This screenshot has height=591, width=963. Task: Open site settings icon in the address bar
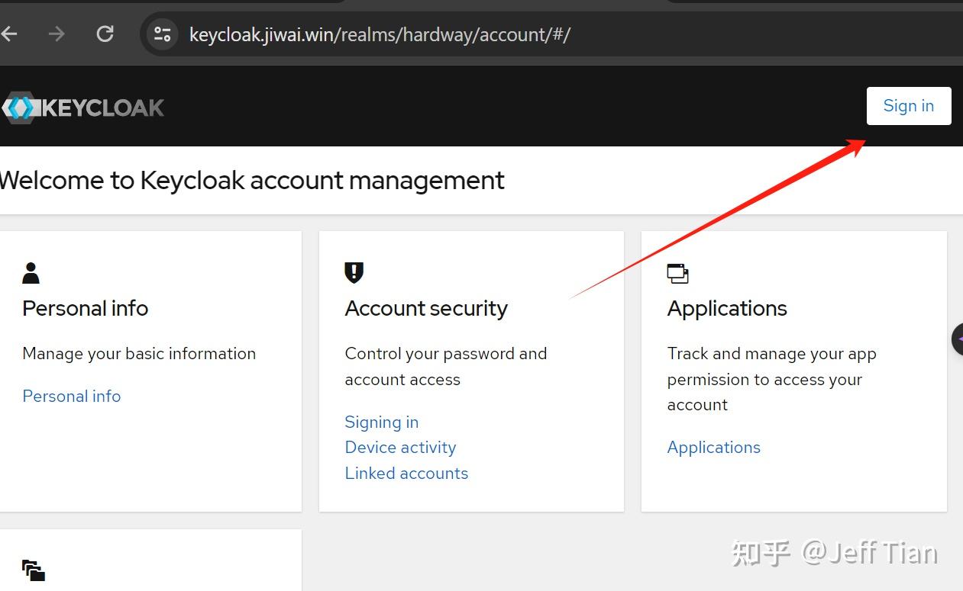(161, 34)
